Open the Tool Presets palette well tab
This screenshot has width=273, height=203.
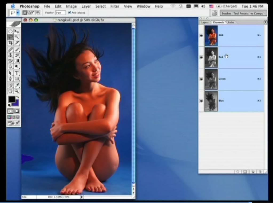[241, 13]
